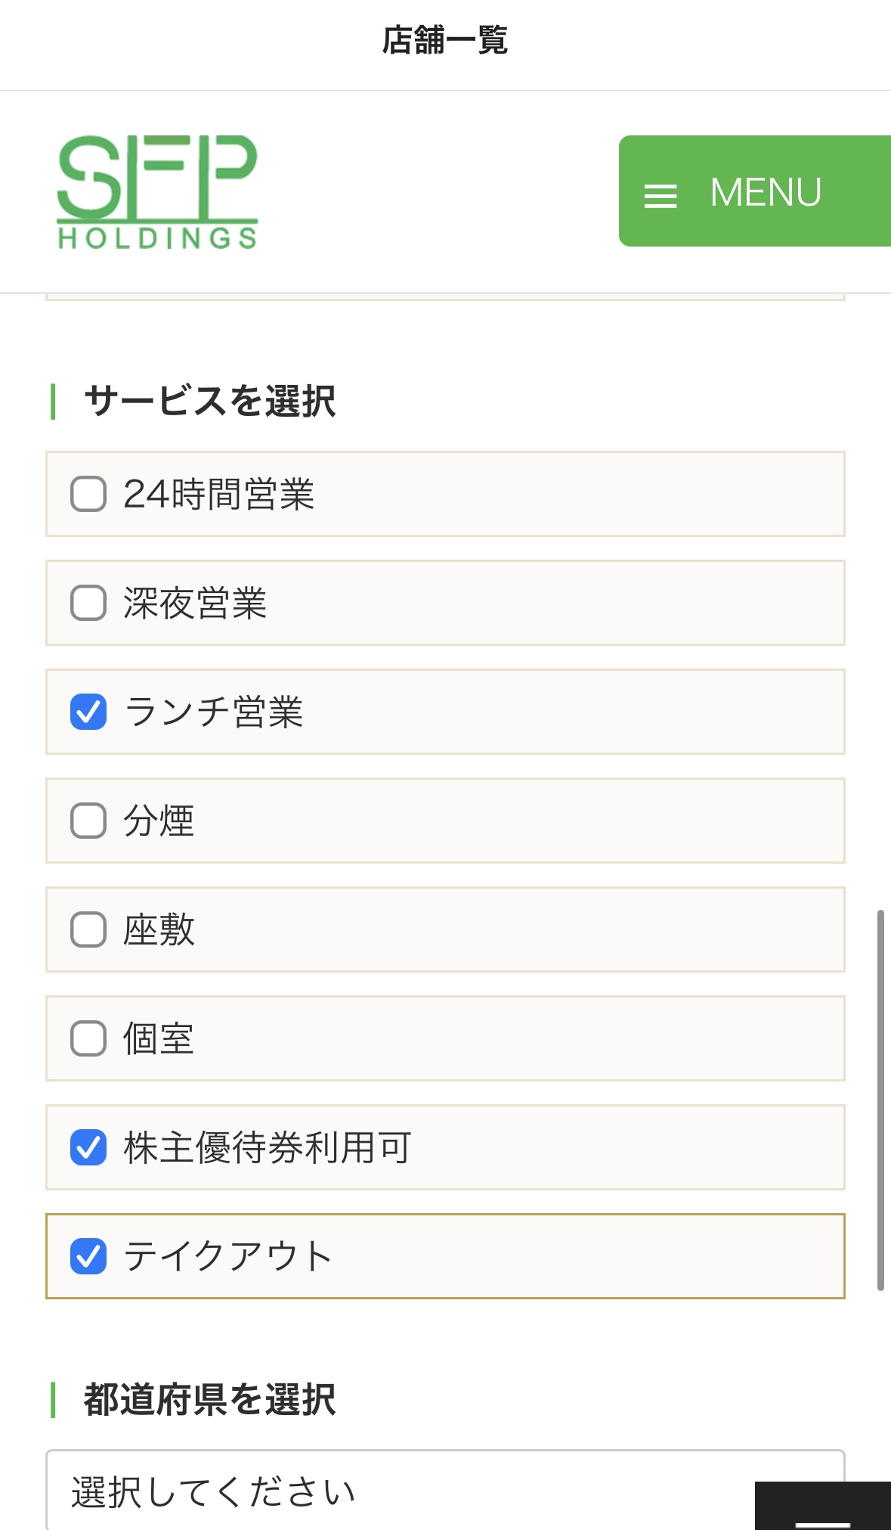This screenshot has width=891, height=1530.
Task: Click the SFP Holdings logo
Action: 157,192
